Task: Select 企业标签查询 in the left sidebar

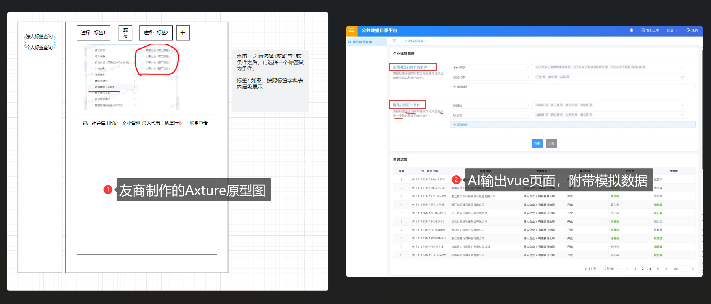Action: (362, 42)
